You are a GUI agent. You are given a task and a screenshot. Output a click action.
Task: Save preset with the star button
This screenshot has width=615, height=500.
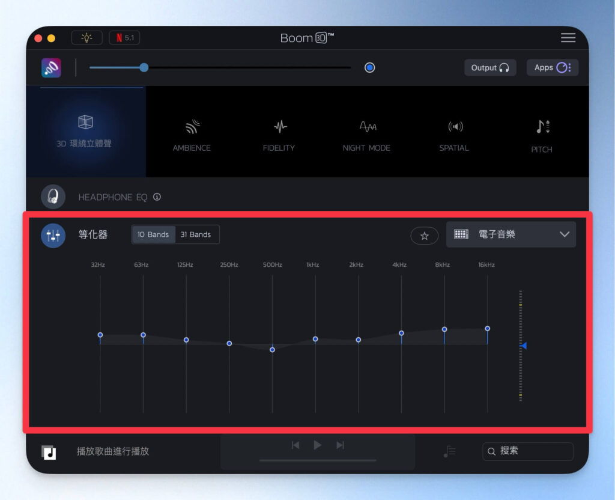(424, 236)
